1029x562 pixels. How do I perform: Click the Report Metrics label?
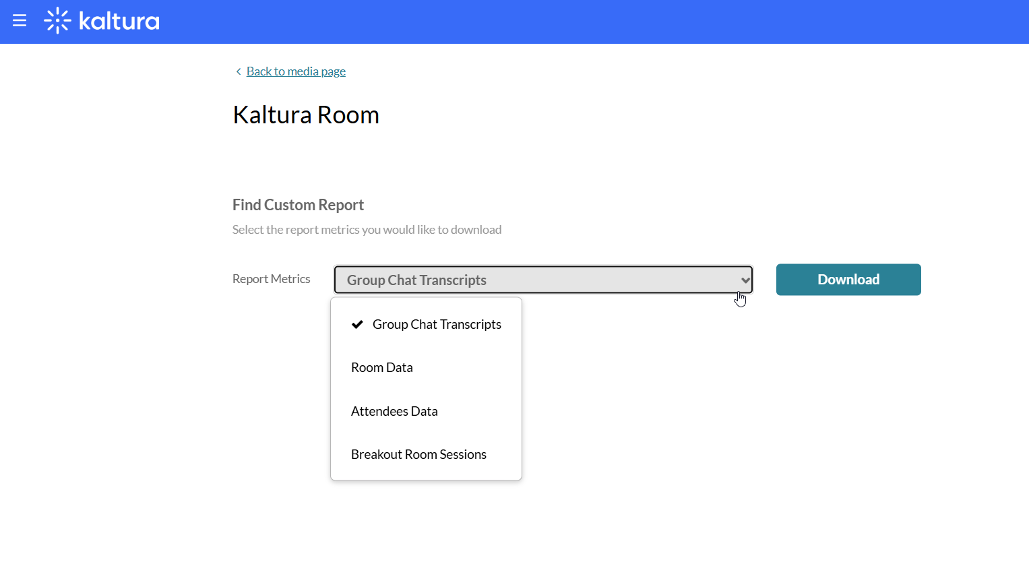(272, 279)
